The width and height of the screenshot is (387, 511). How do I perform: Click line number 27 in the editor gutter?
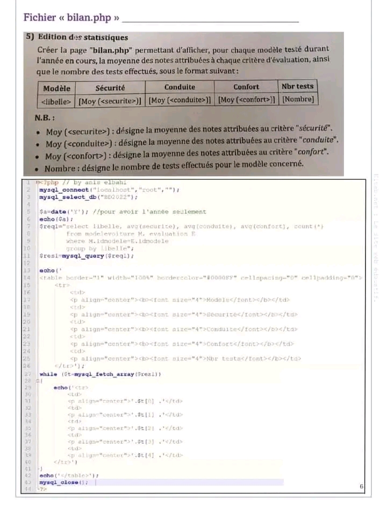tap(27, 374)
